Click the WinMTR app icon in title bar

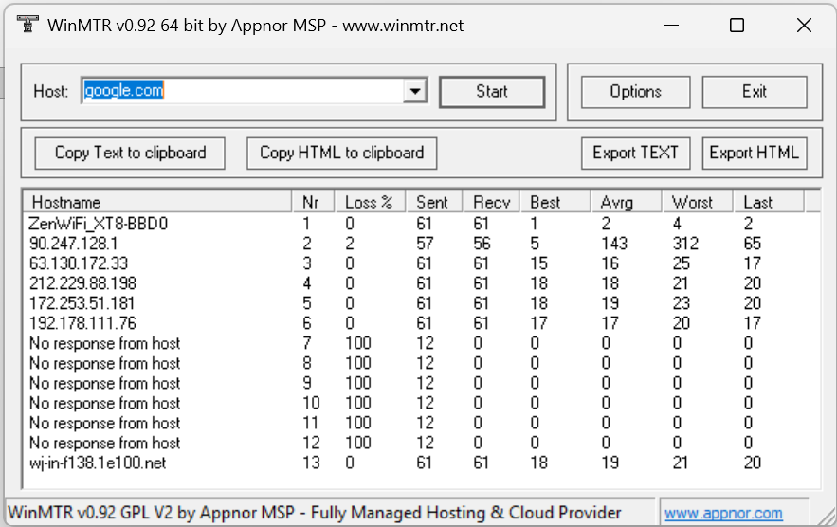click(x=27, y=24)
